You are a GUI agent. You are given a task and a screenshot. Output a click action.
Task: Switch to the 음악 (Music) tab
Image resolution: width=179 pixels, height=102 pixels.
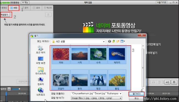(x=25, y=8)
